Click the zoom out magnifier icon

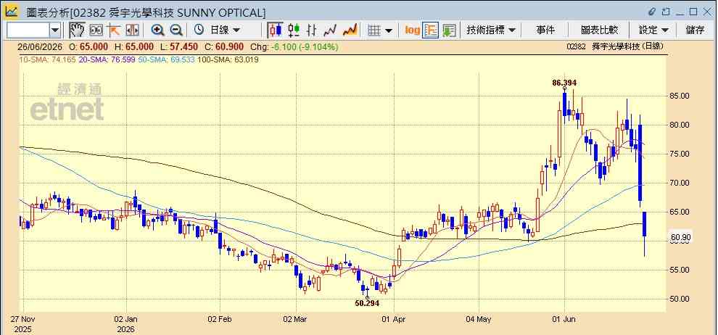tap(176, 30)
